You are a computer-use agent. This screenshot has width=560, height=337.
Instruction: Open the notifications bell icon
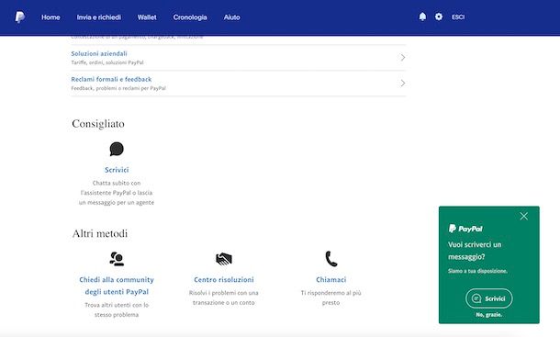[x=422, y=17]
